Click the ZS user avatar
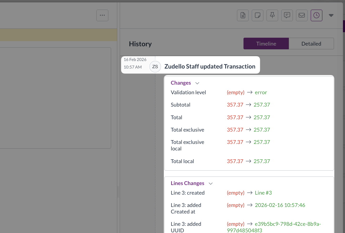 [x=155, y=66]
